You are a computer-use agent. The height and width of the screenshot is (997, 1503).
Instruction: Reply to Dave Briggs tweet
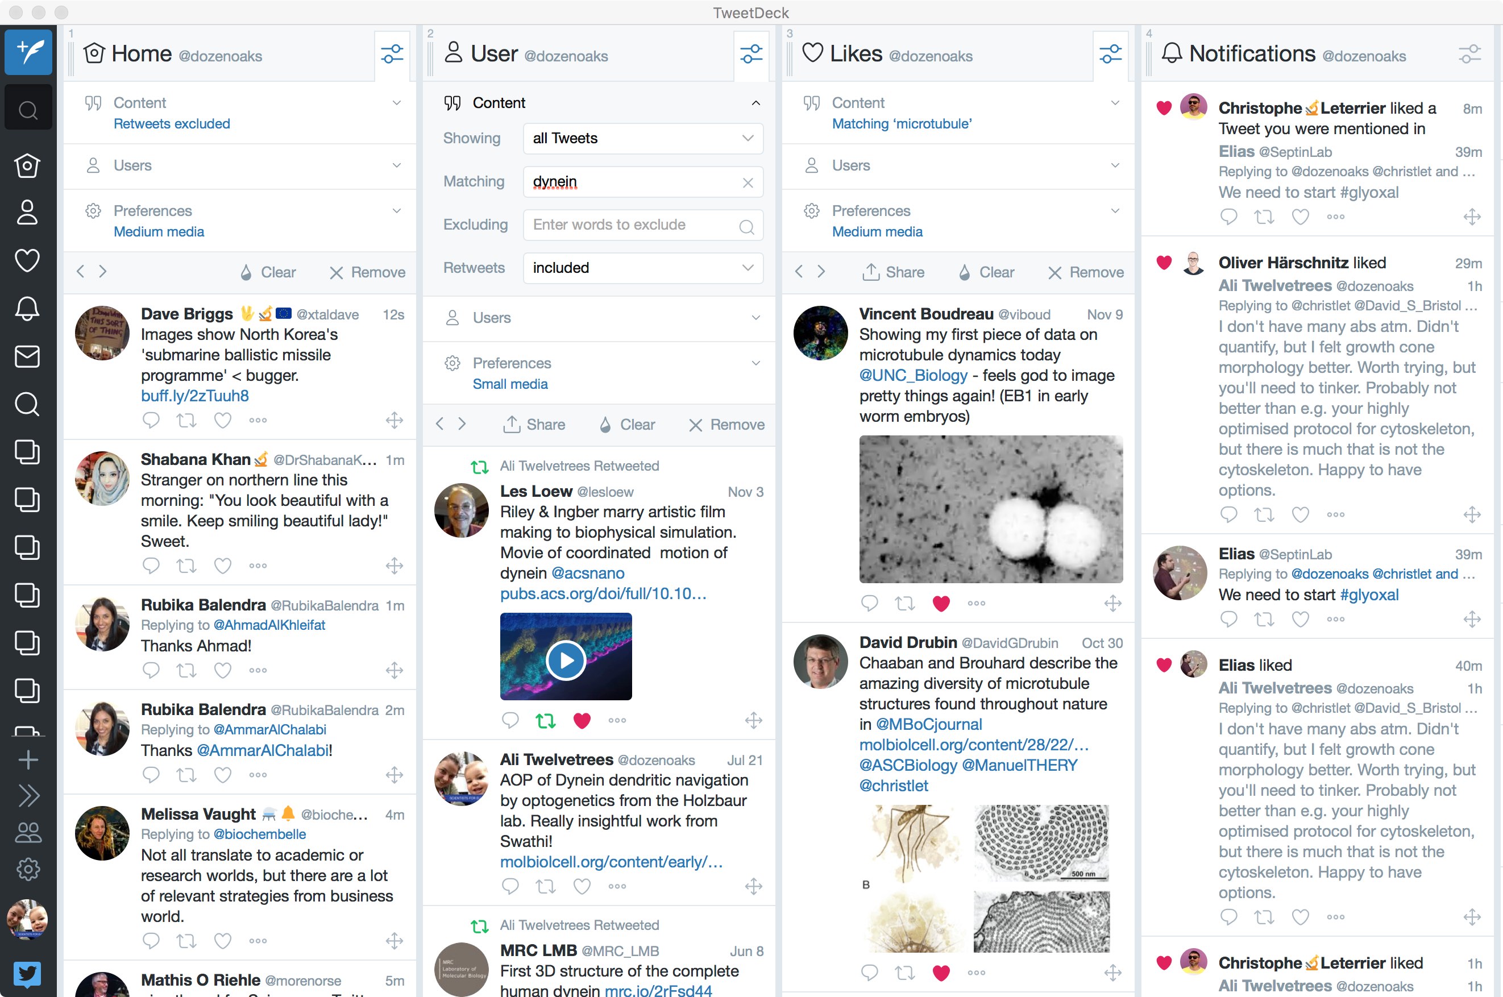tap(151, 419)
